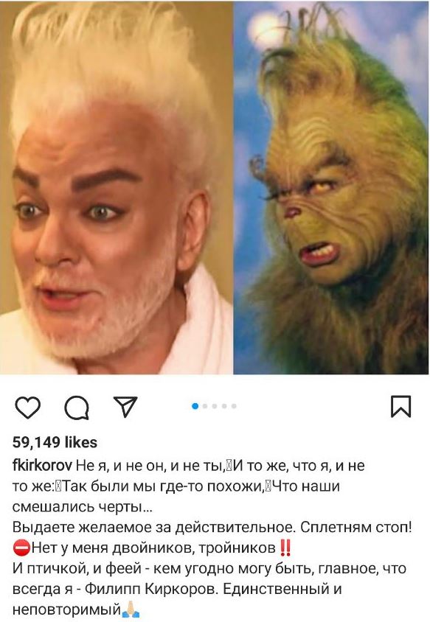
Task: Like the post with the heart icon
Action: (28, 407)
